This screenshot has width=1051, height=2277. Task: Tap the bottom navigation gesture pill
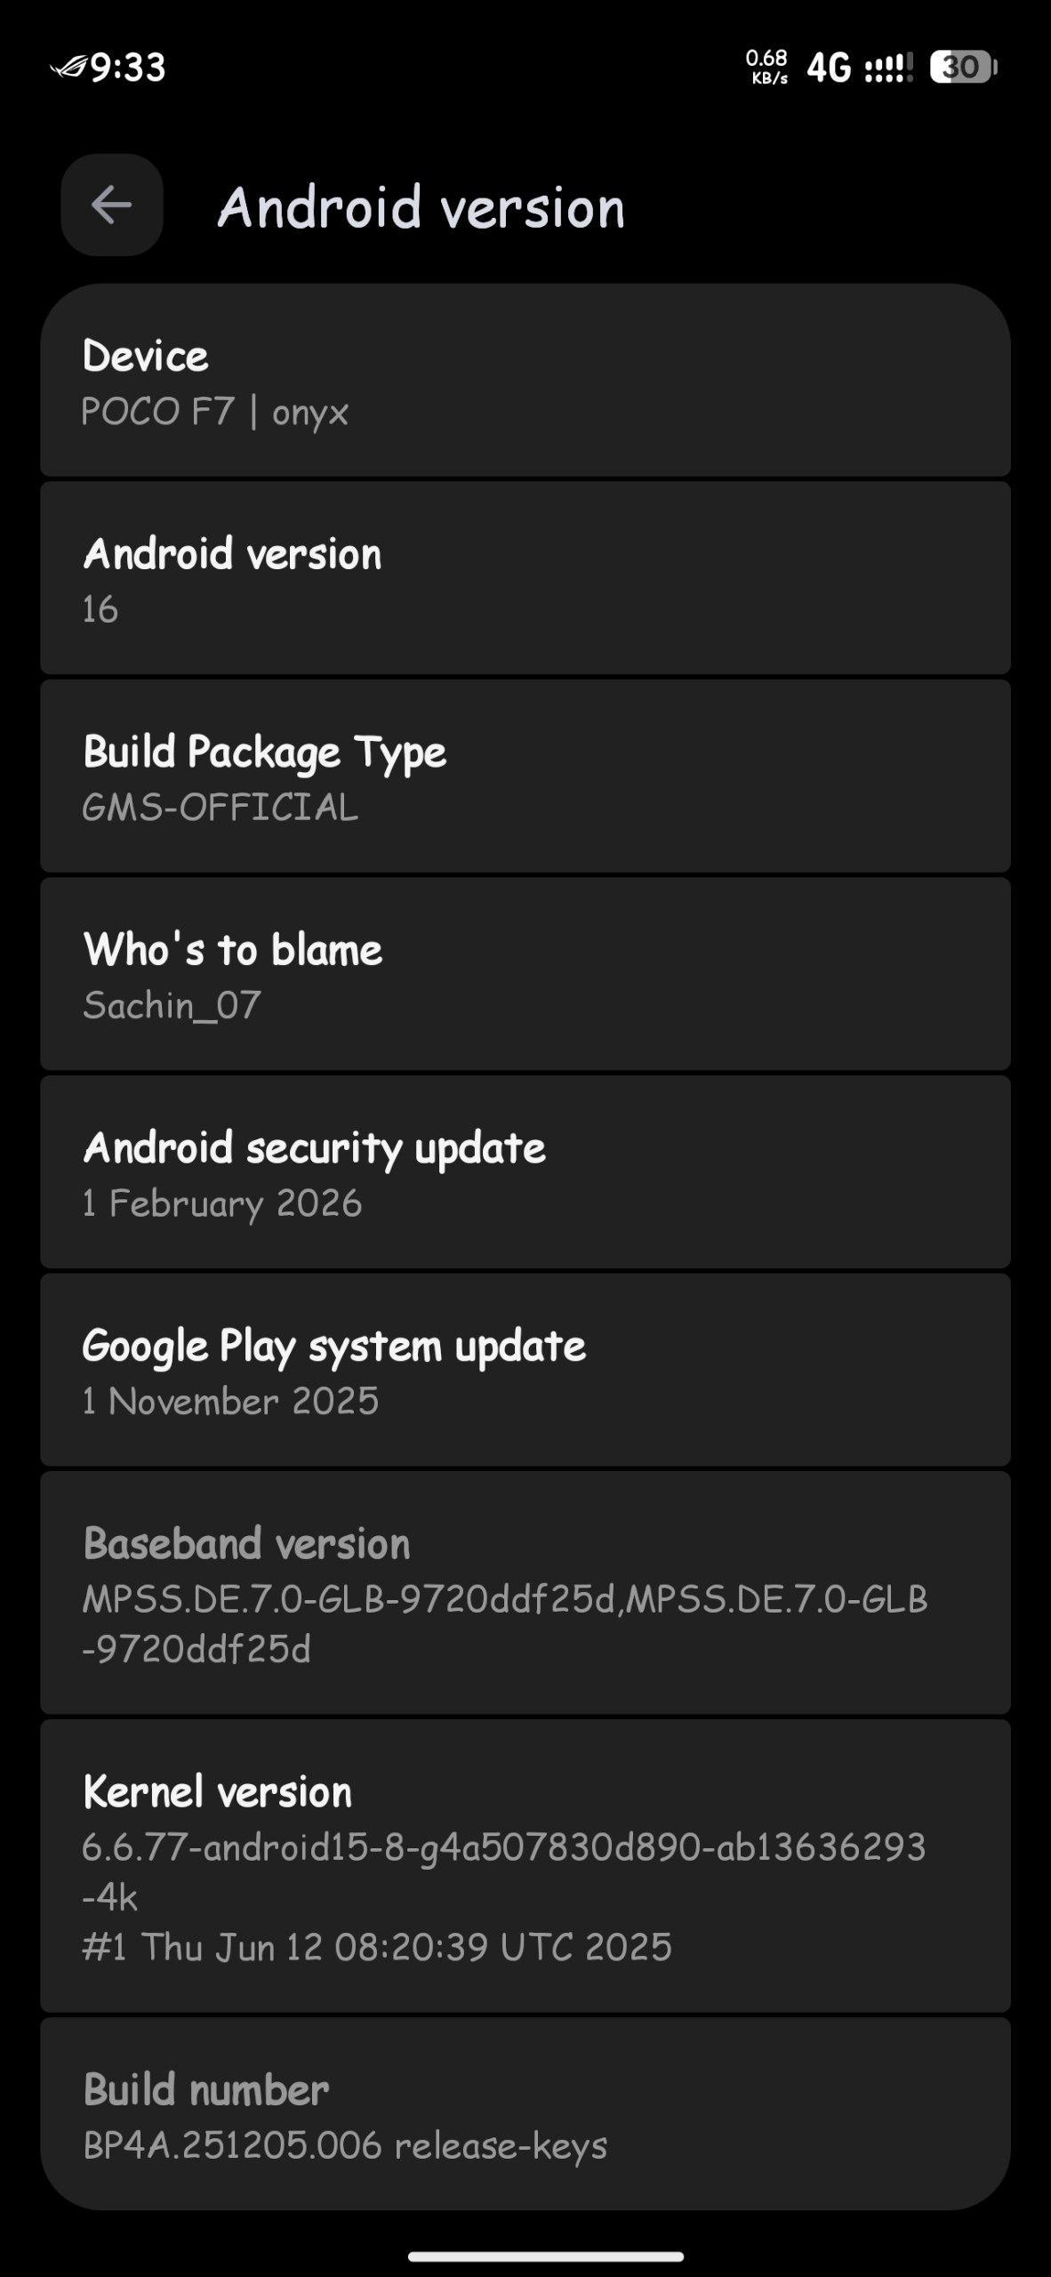(x=545, y=2256)
